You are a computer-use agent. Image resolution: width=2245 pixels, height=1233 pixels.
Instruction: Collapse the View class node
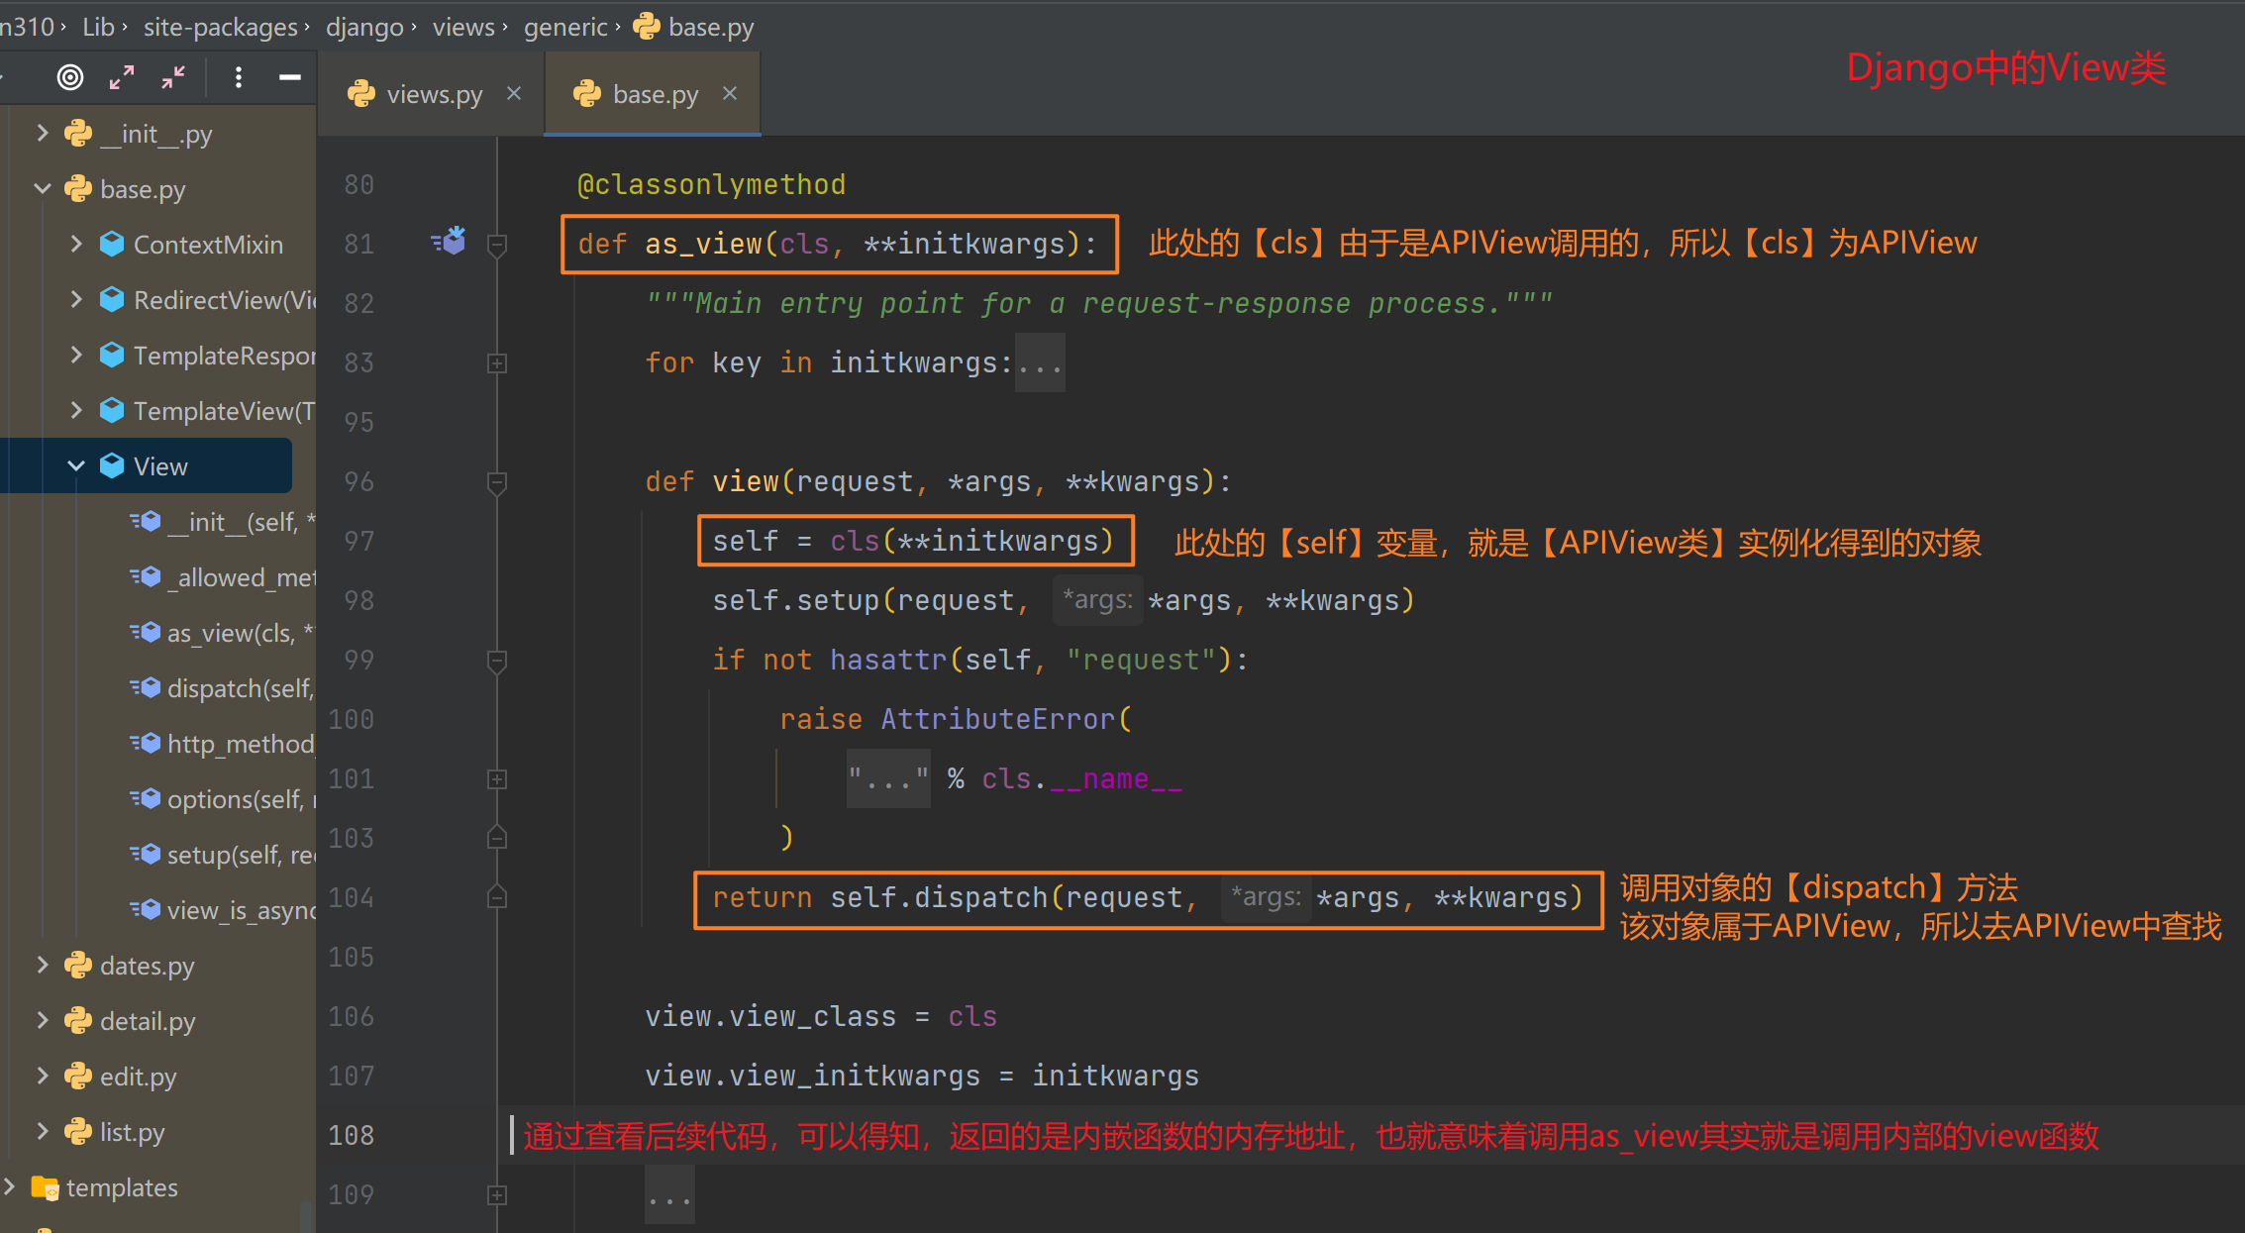point(76,465)
